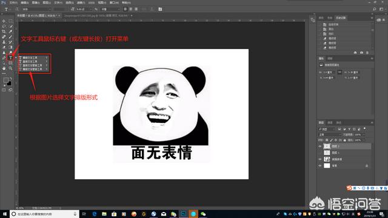Open WeChat from the taskbar
This screenshot has width=388, height=218.
coord(203,214)
